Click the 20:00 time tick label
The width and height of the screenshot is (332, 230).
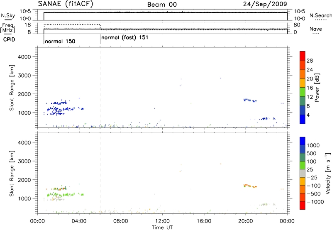(246, 221)
